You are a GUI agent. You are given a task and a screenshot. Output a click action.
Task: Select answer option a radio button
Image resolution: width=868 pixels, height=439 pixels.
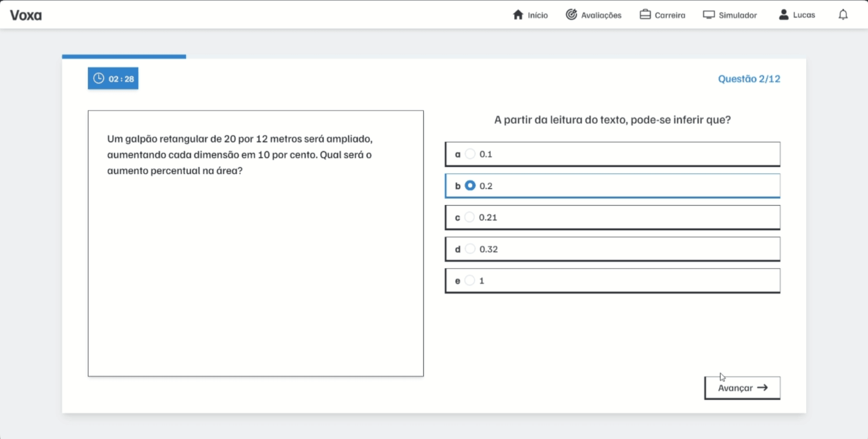(x=470, y=154)
